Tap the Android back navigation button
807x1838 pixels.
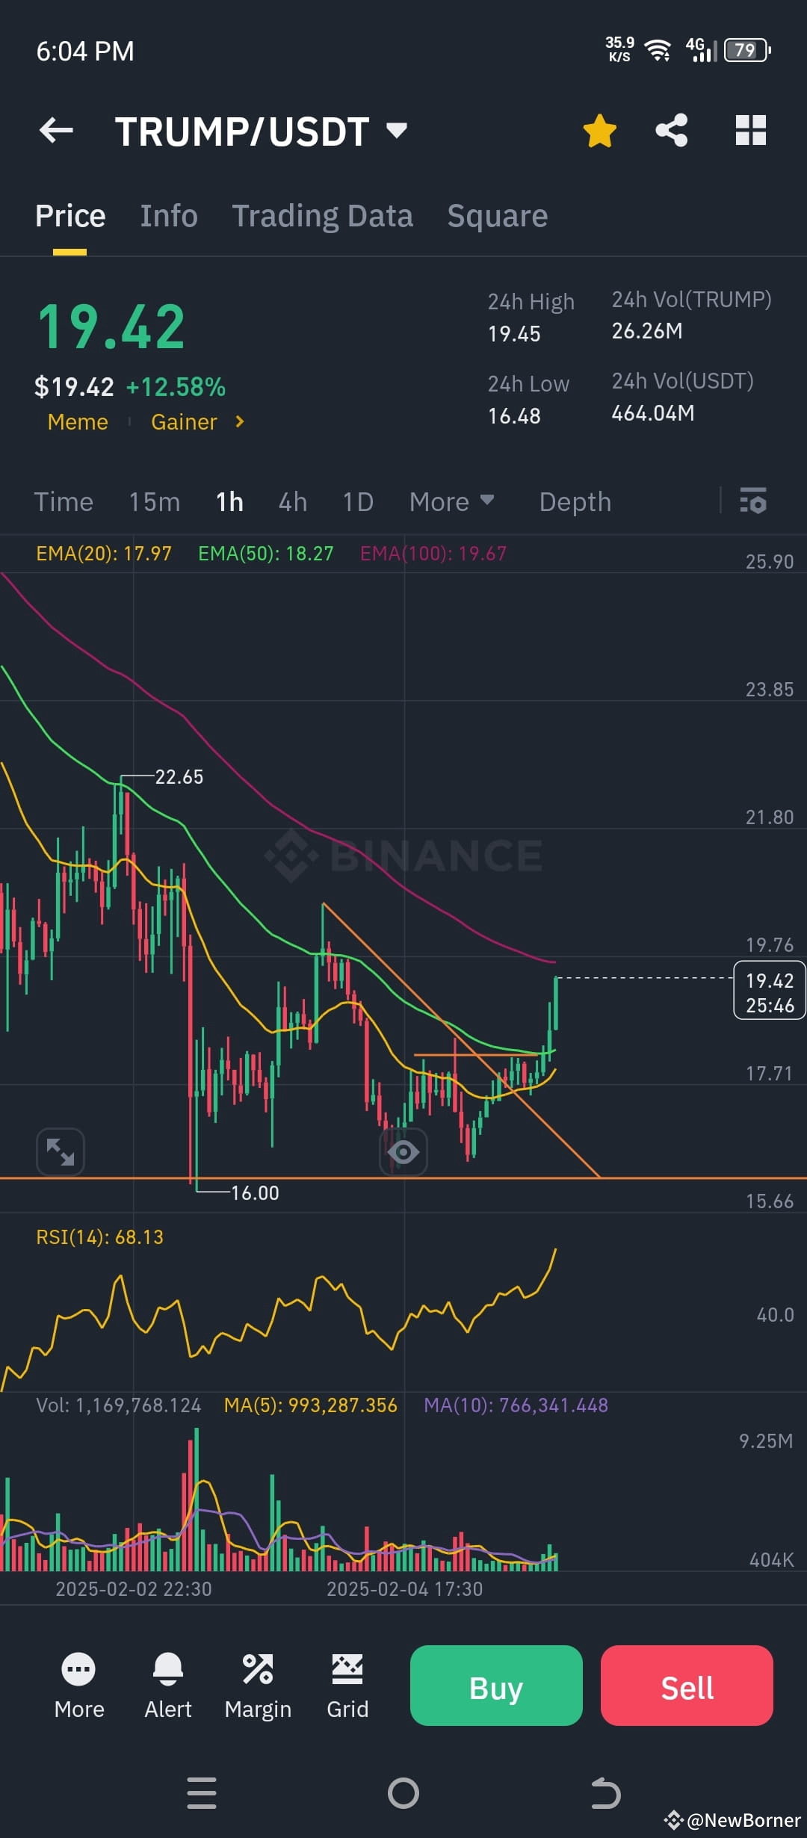[605, 1793]
